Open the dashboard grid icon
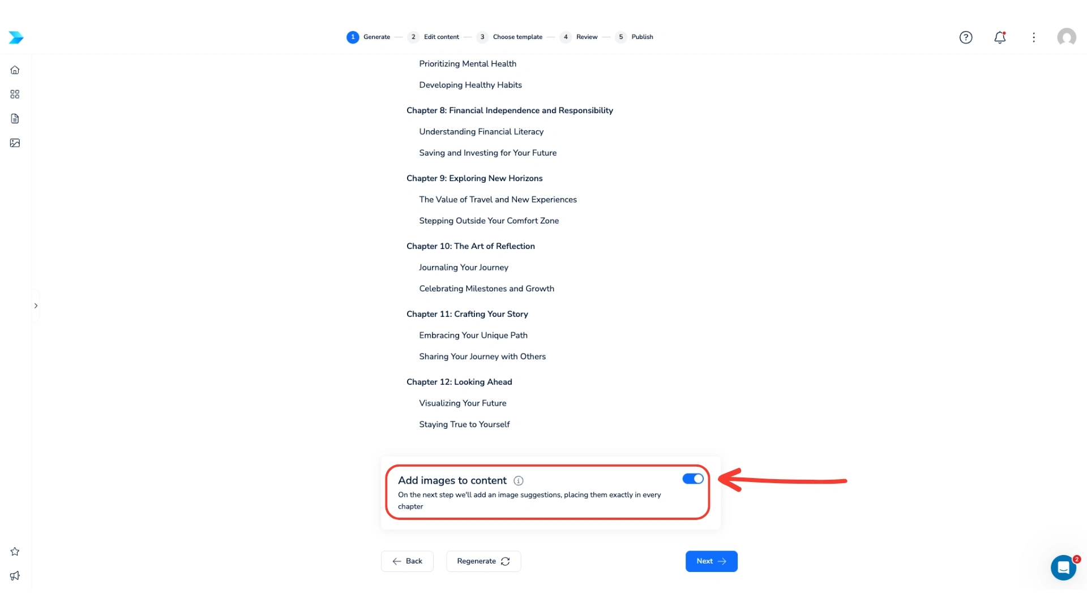The width and height of the screenshot is (1087, 611). (x=15, y=94)
